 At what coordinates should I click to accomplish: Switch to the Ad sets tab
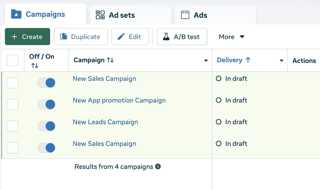[x=130, y=15]
